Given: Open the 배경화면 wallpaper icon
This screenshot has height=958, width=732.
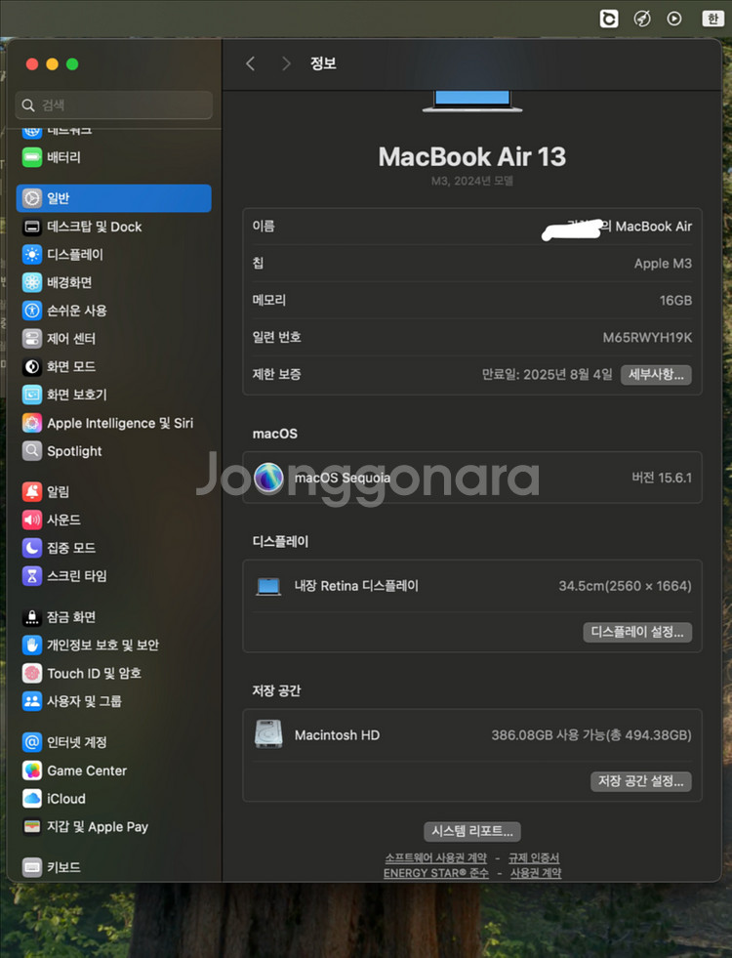Looking at the screenshot, I should click(32, 282).
